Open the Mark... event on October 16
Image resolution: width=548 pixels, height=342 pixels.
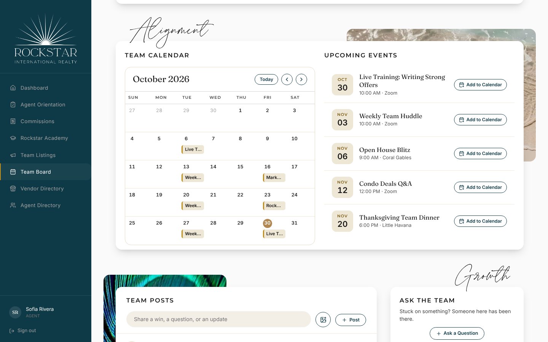click(x=274, y=177)
